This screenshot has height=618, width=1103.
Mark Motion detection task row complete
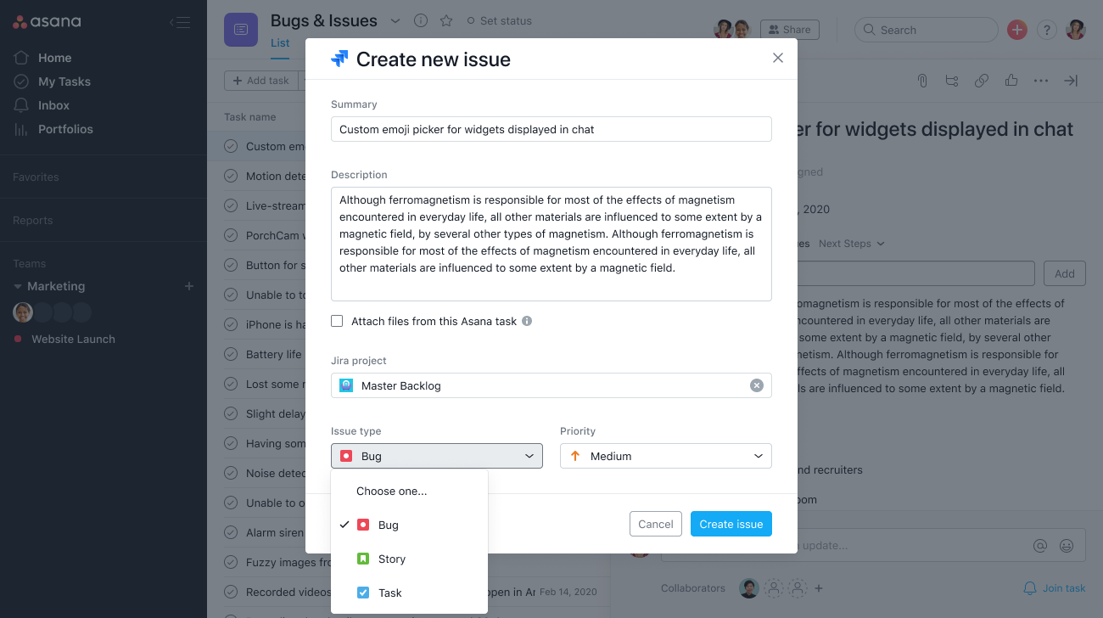231,176
